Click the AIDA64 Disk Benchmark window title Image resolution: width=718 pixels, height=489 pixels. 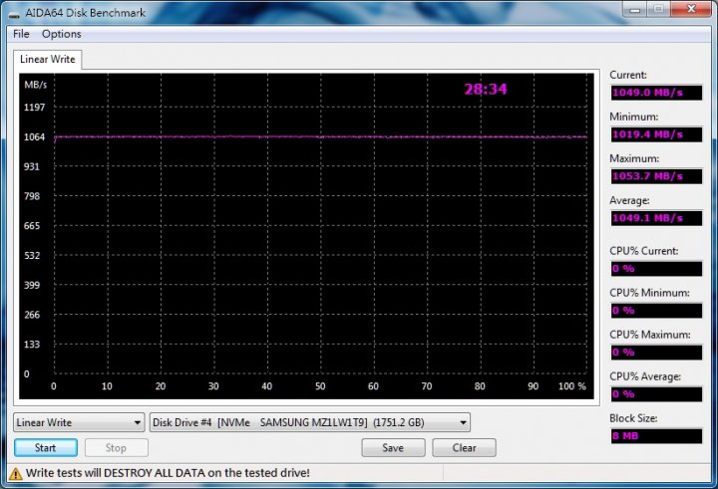[86, 13]
